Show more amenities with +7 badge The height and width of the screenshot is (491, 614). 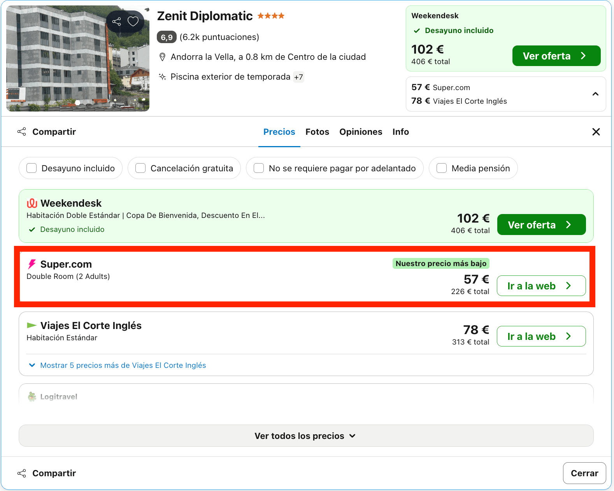tap(298, 77)
